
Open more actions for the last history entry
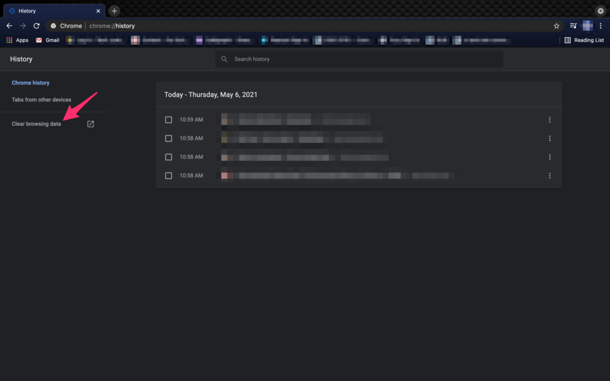click(549, 176)
